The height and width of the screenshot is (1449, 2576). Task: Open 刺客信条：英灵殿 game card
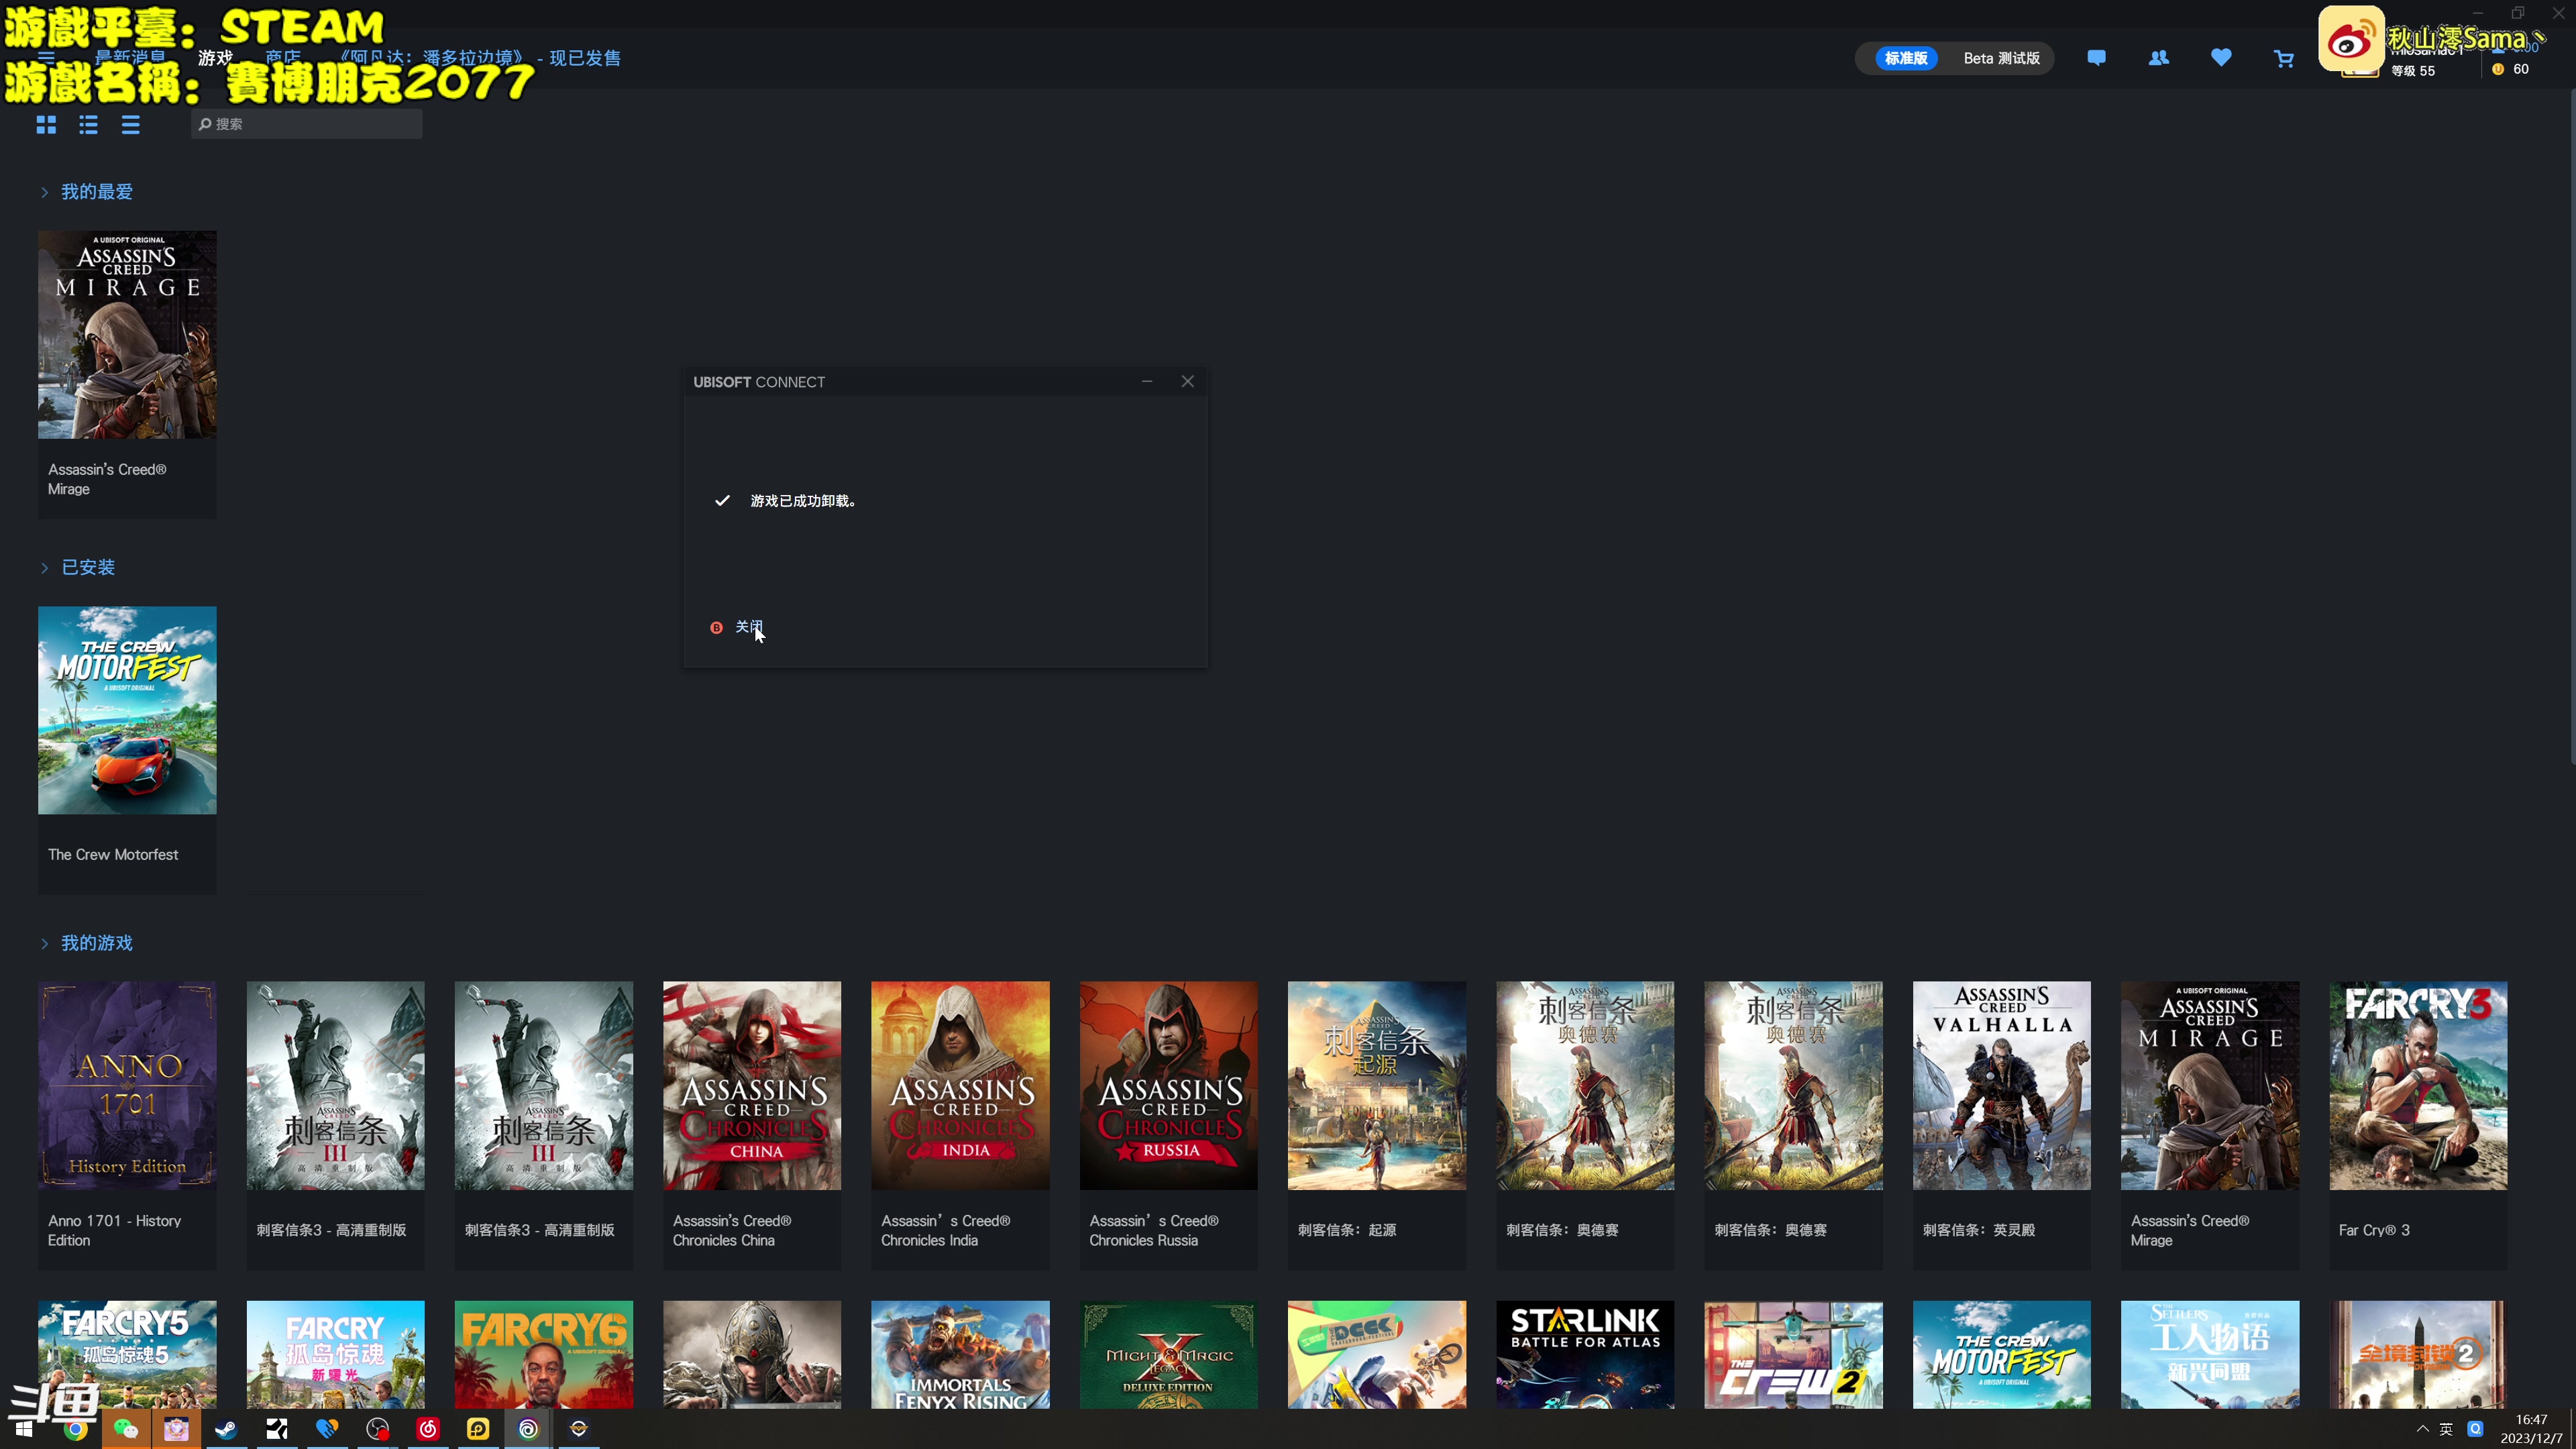2002,1125
